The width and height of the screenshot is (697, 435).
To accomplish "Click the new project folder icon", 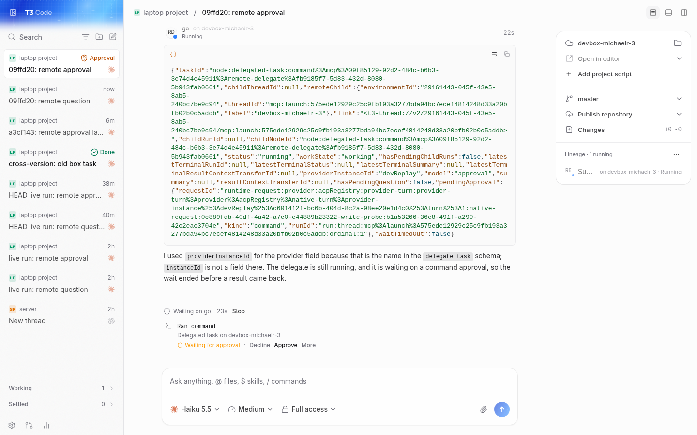I will coord(99,37).
